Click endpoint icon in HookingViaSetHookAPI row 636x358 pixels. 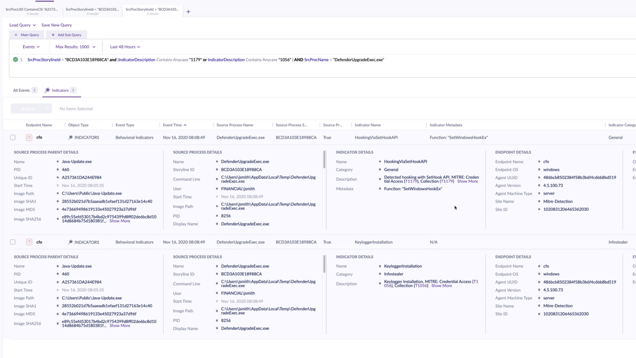click(x=29, y=137)
